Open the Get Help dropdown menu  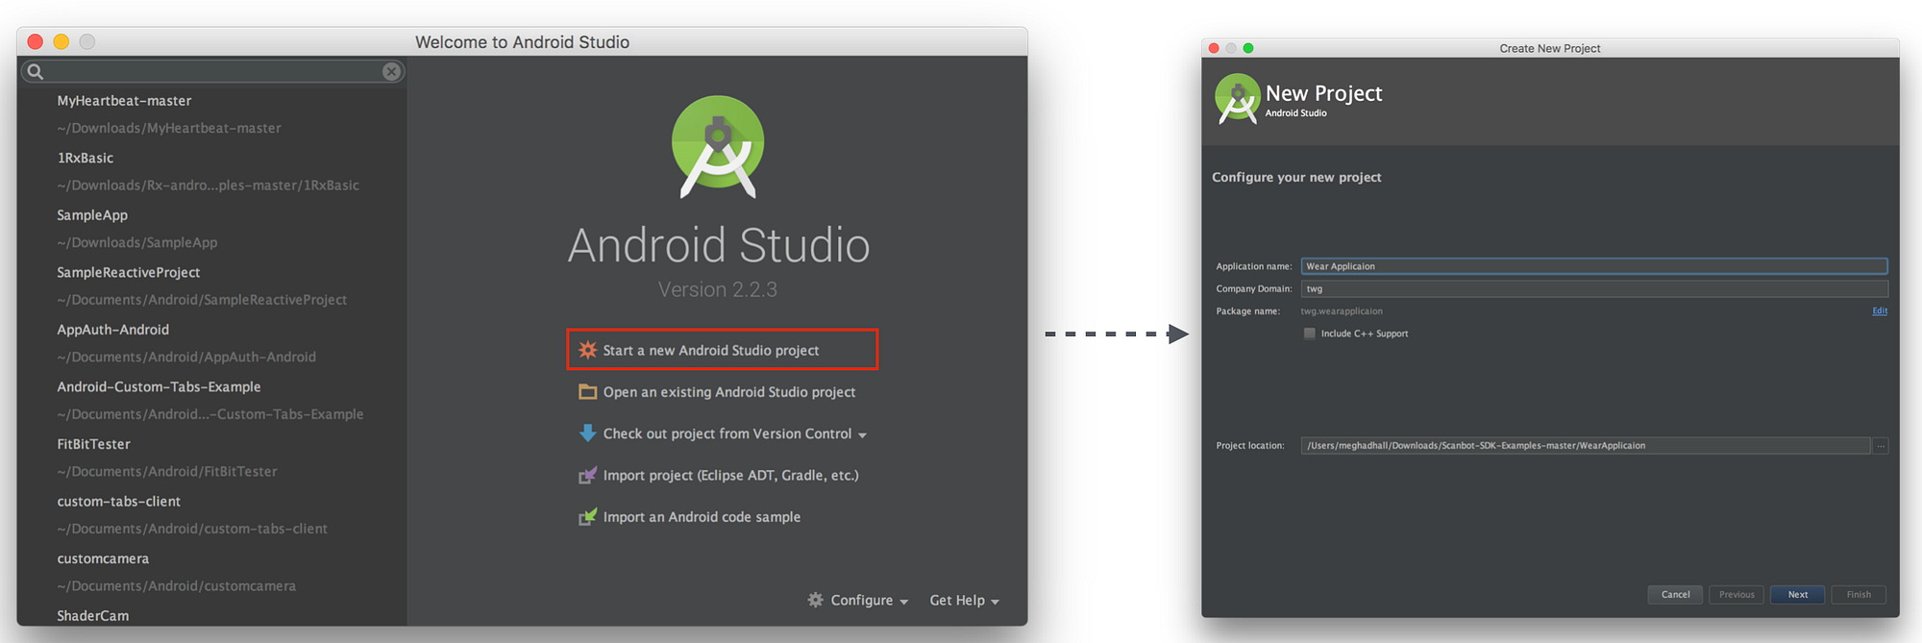click(964, 600)
